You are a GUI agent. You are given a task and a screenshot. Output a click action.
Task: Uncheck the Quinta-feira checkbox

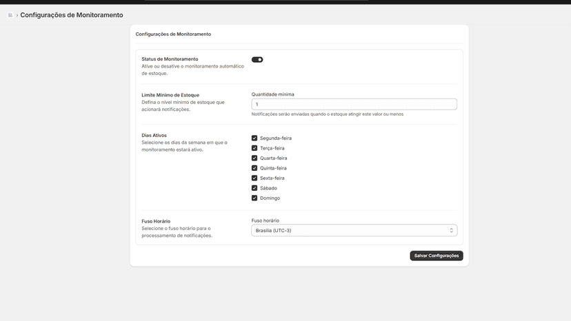pos(254,168)
